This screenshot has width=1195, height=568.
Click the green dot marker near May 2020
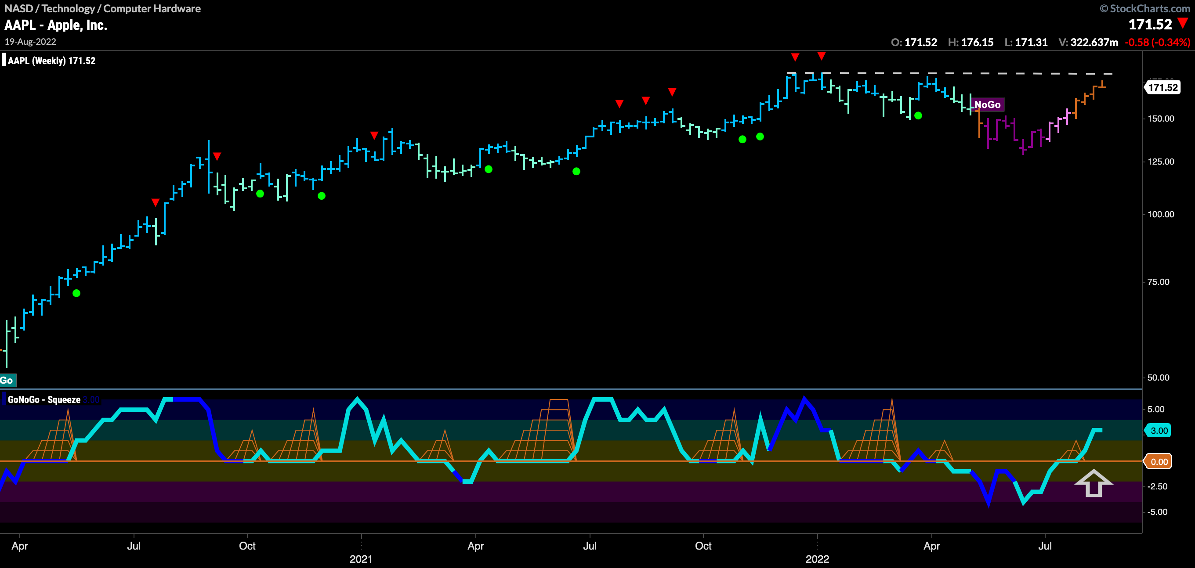[76, 293]
